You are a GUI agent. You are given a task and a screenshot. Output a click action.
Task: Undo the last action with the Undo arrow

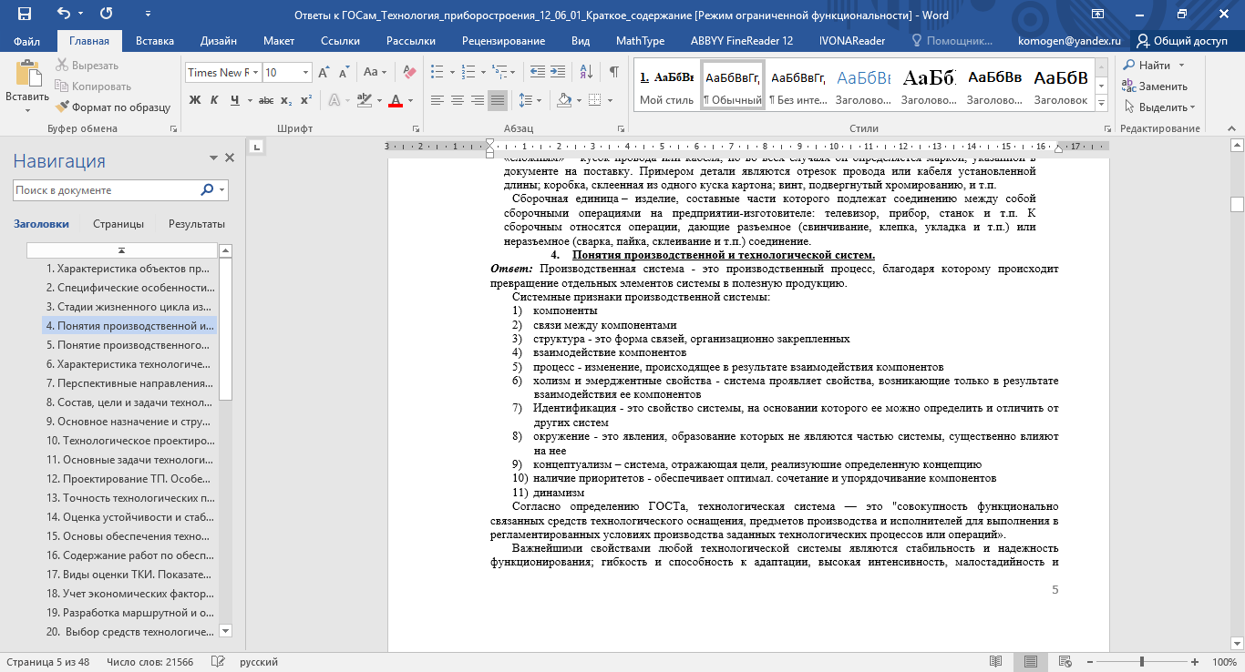pyautogui.click(x=63, y=14)
